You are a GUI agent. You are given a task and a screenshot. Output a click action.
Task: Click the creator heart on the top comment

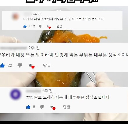click(x=49, y=27)
